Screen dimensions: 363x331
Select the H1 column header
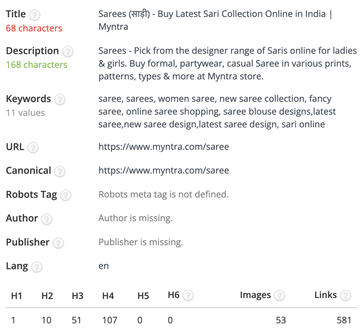16,296
